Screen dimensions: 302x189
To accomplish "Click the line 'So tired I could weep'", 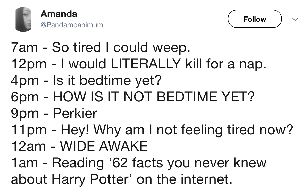I will tap(121, 48).
